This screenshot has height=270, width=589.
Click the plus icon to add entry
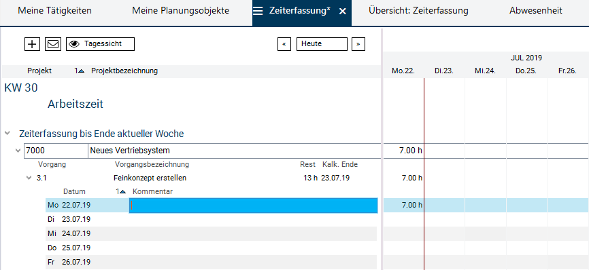click(33, 44)
